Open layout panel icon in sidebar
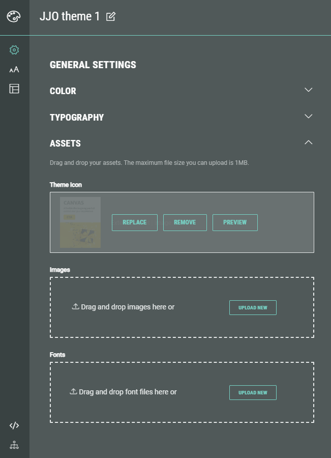Image resolution: width=331 pixels, height=458 pixels. (x=14, y=89)
